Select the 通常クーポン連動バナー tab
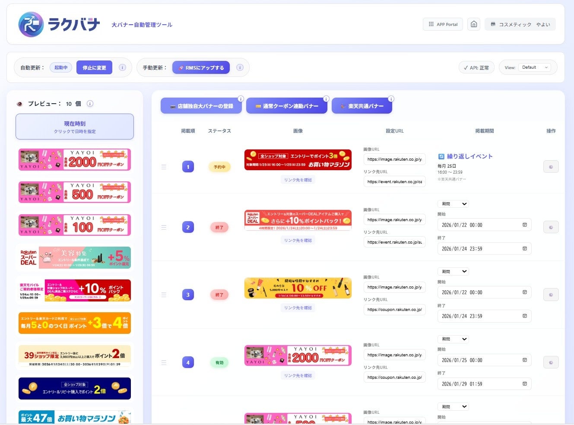The width and height of the screenshot is (574, 425). pos(286,106)
